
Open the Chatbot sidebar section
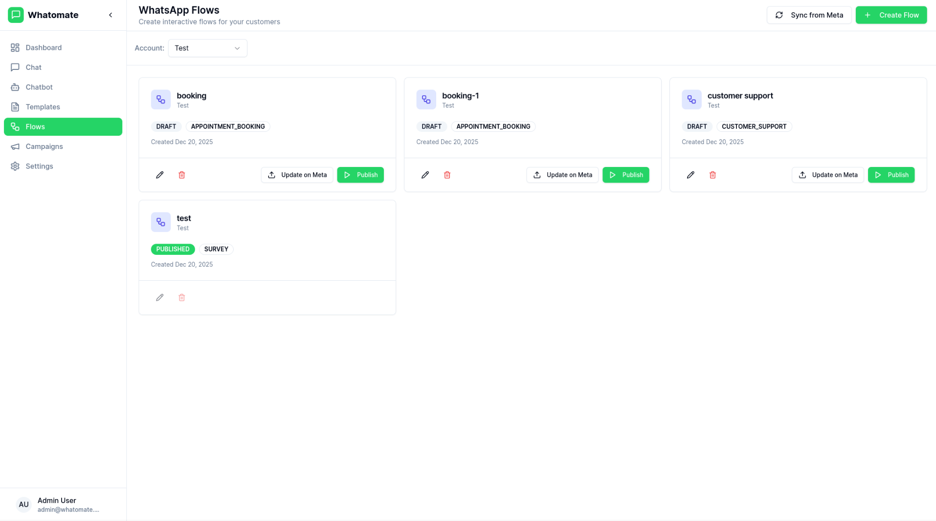[39, 87]
